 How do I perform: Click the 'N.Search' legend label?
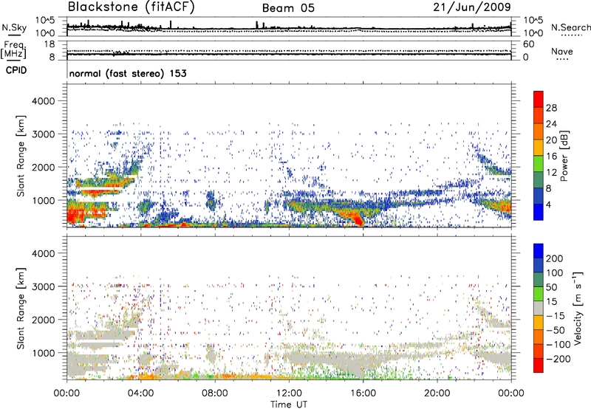pos(571,27)
